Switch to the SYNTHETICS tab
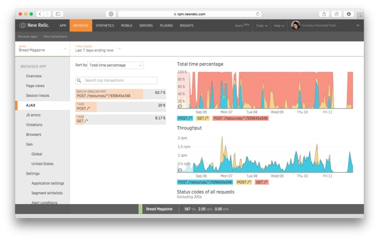 pos(105,26)
